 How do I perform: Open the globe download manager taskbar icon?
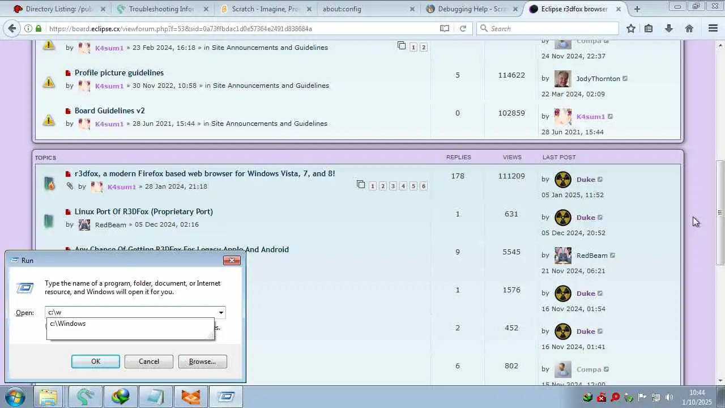(120, 397)
